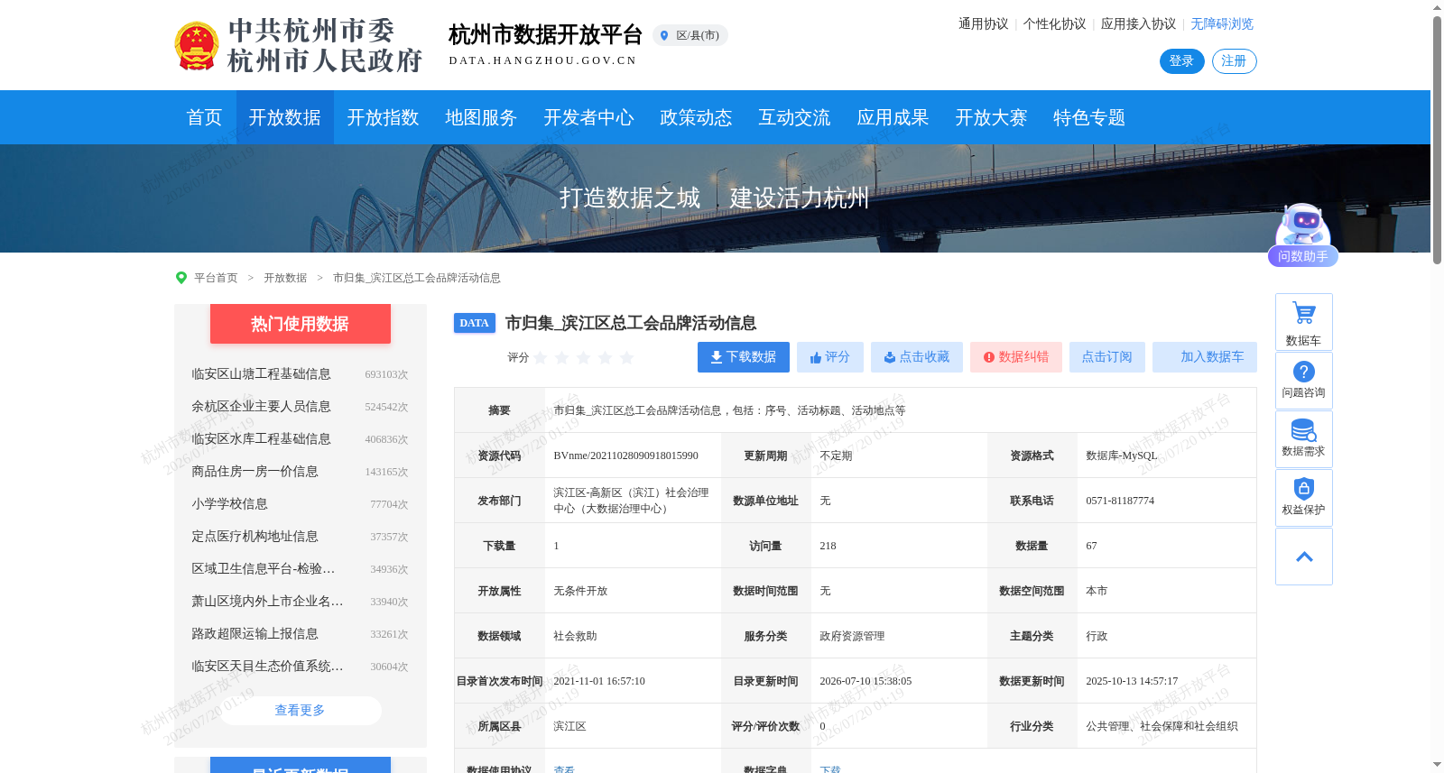Screen dimensions: 1444x773
Task: Click resource code BVnme/20211028090918015990
Action: (625, 456)
